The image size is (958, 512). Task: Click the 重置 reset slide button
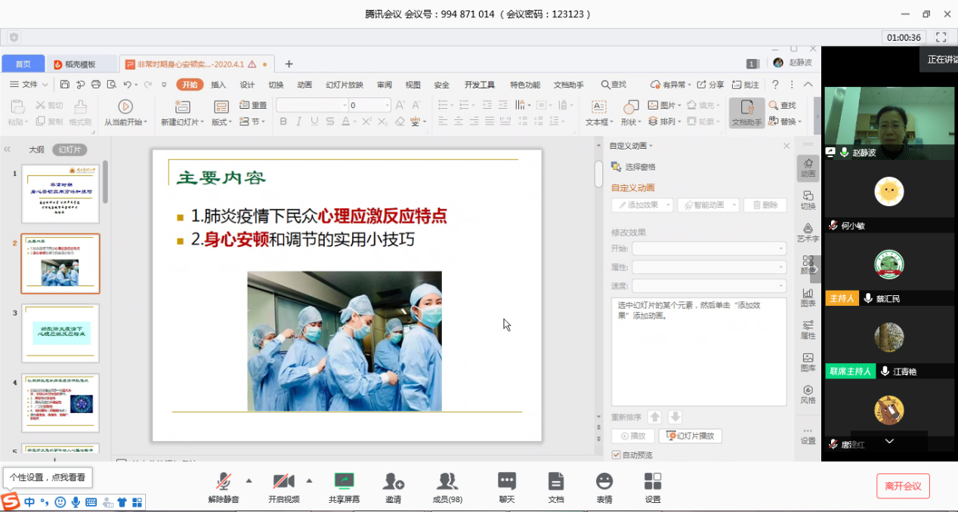coord(253,106)
